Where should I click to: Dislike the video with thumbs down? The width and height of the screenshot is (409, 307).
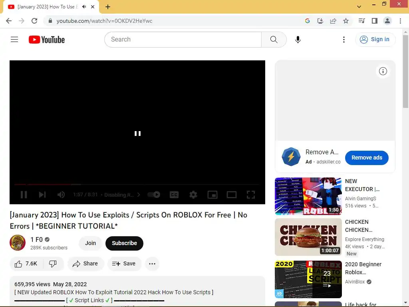53,264
